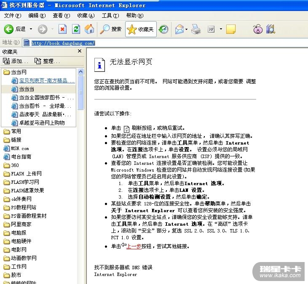
Task: Open favorite 当当图书 - 全球最
Action: tap(41, 106)
